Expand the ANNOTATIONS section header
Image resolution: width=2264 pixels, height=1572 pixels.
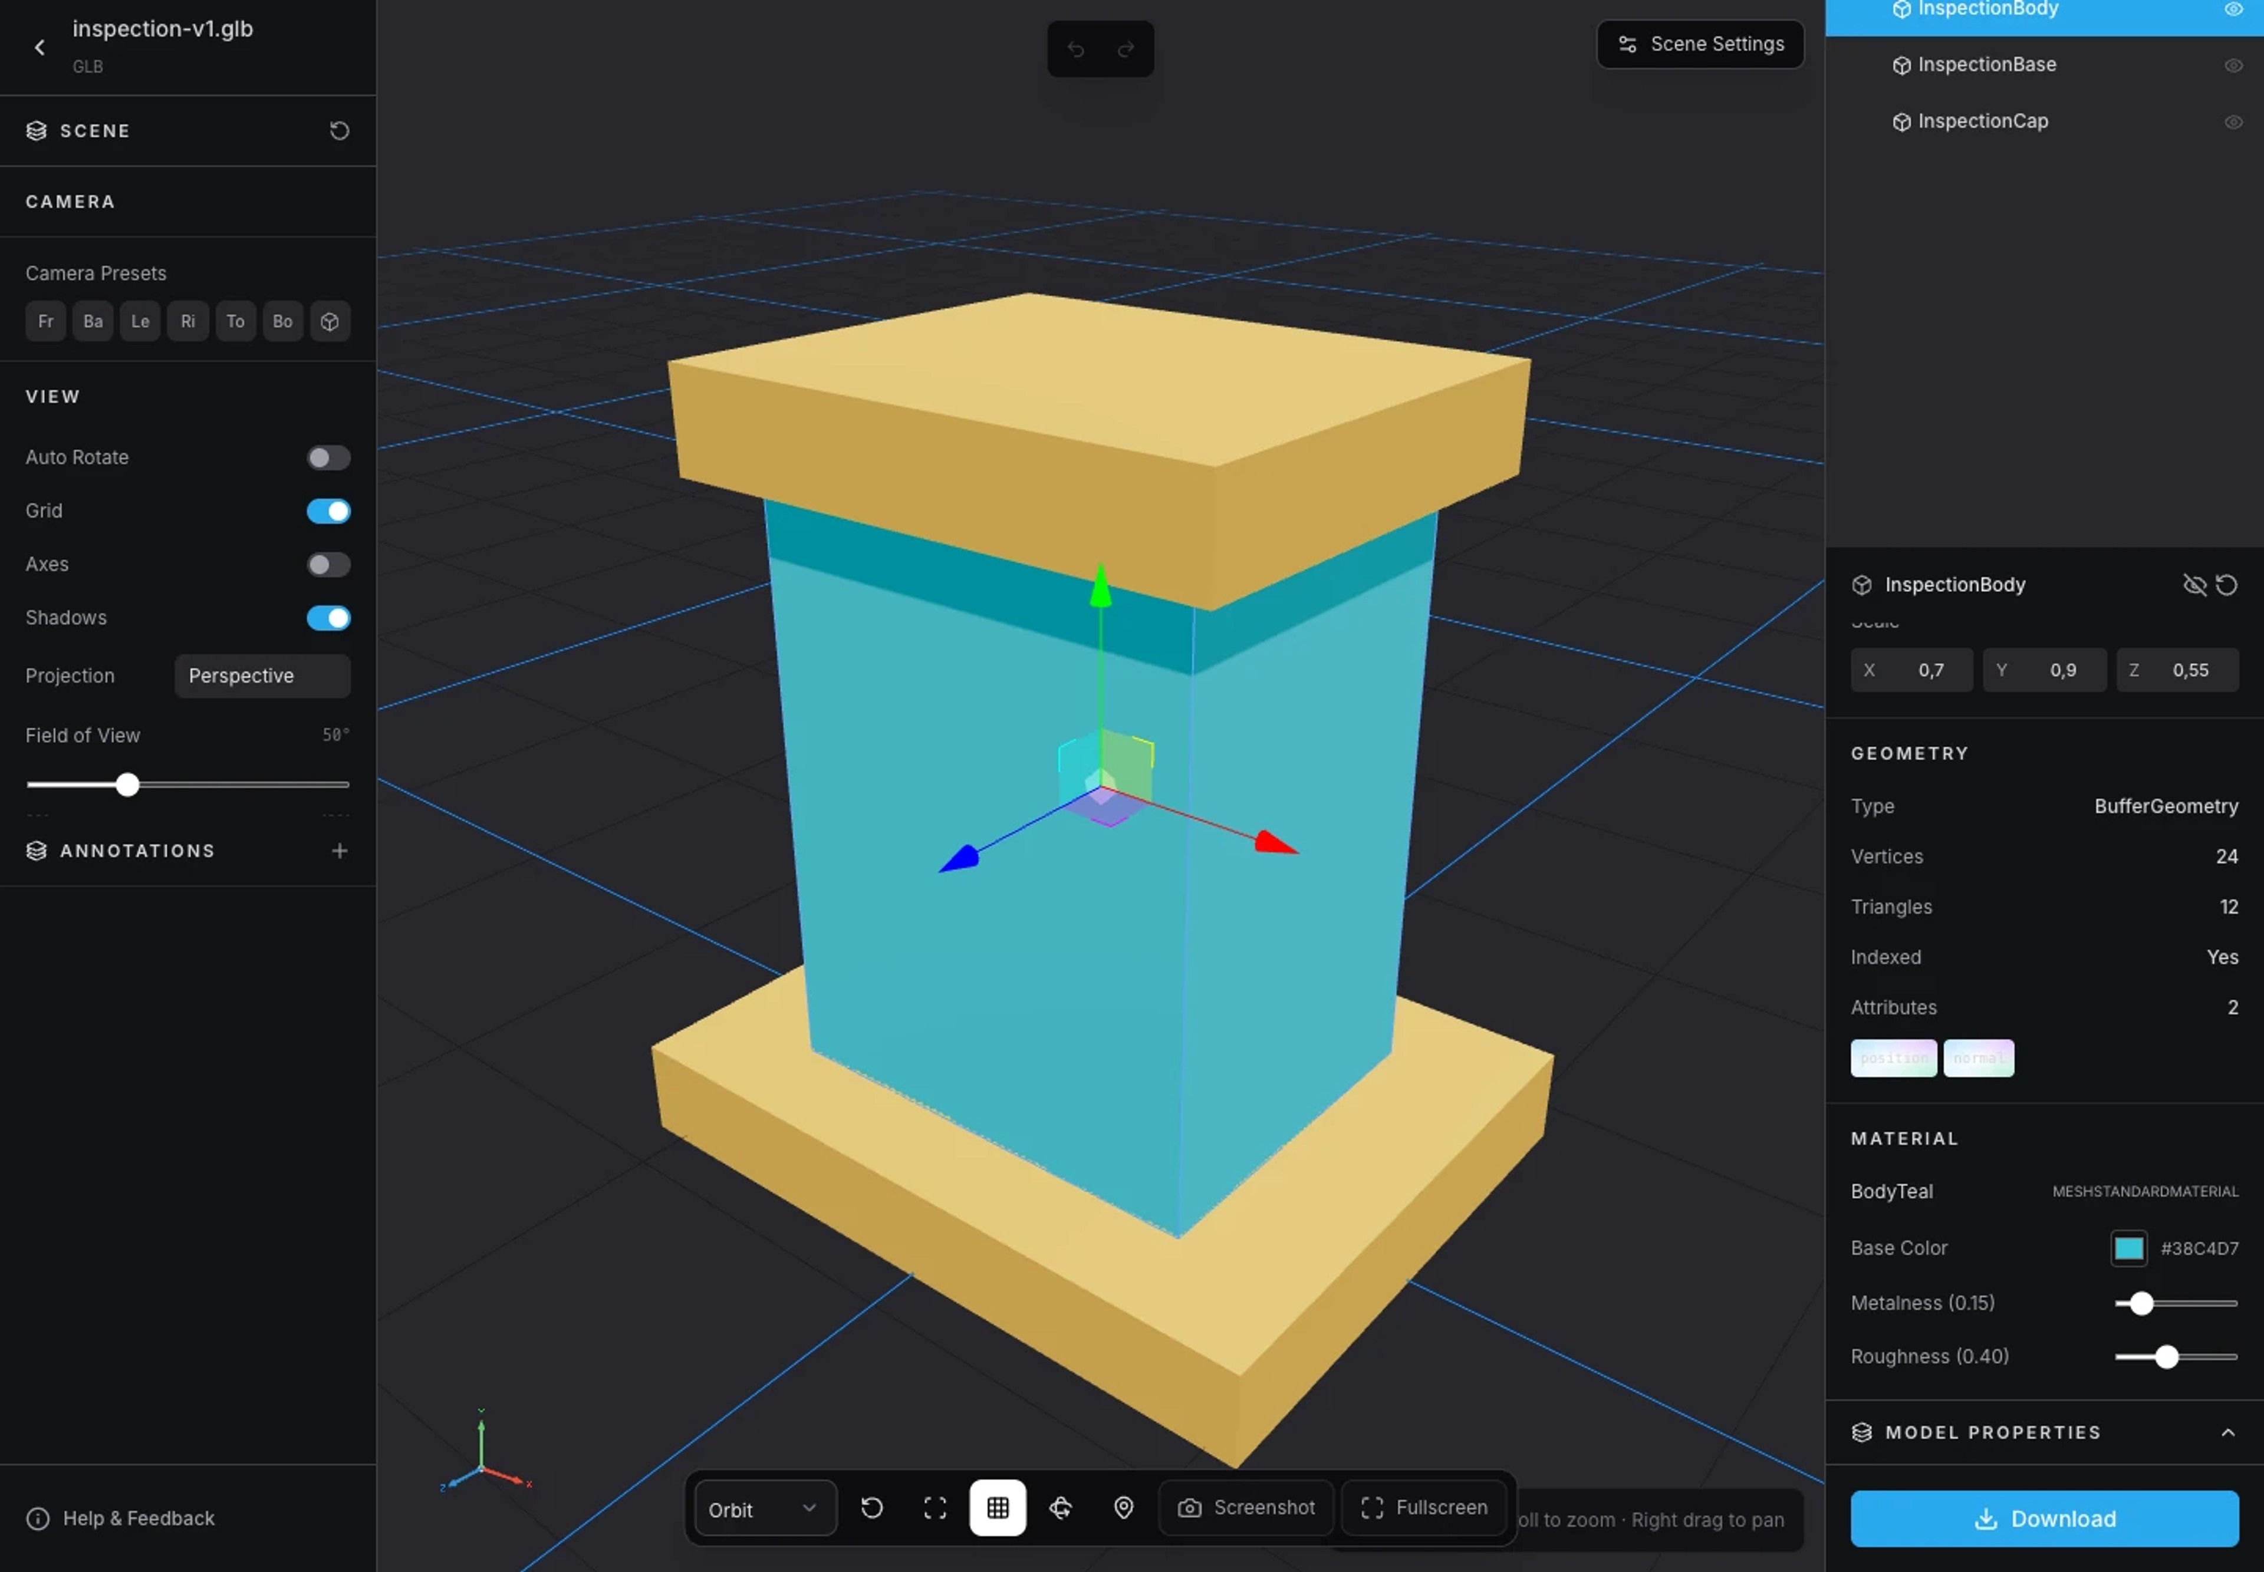point(187,850)
